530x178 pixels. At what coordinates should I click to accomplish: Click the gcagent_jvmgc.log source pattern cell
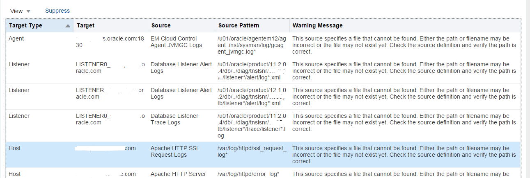click(252, 45)
